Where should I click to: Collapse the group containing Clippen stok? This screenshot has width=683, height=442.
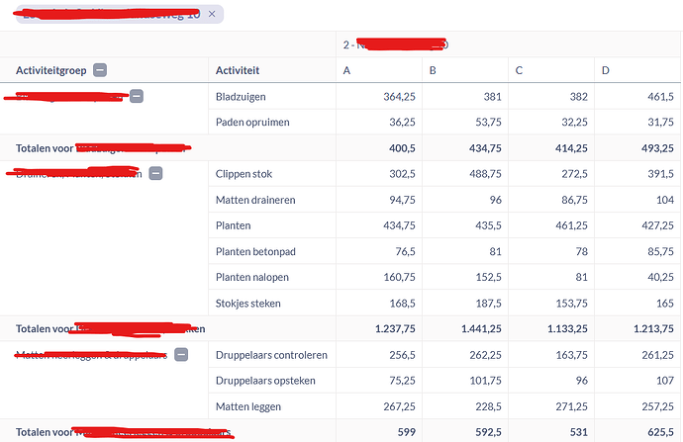pyautogui.click(x=155, y=173)
